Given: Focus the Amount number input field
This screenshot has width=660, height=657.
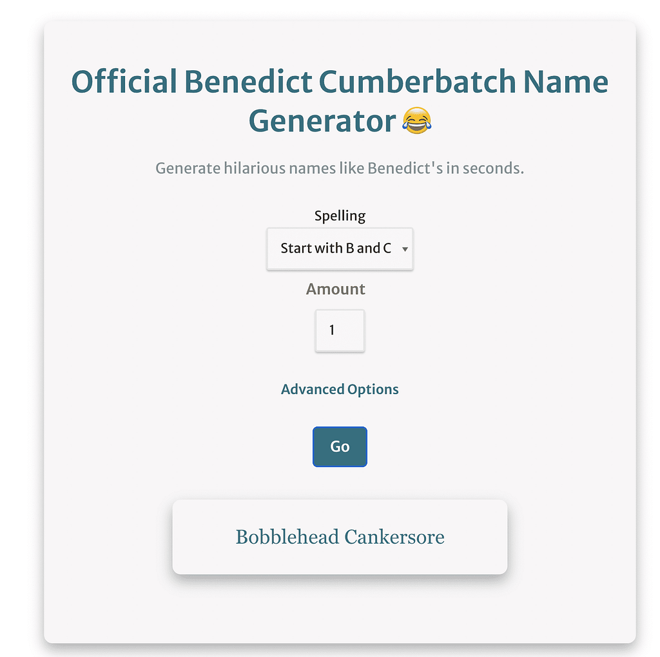Looking at the screenshot, I should pos(340,331).
